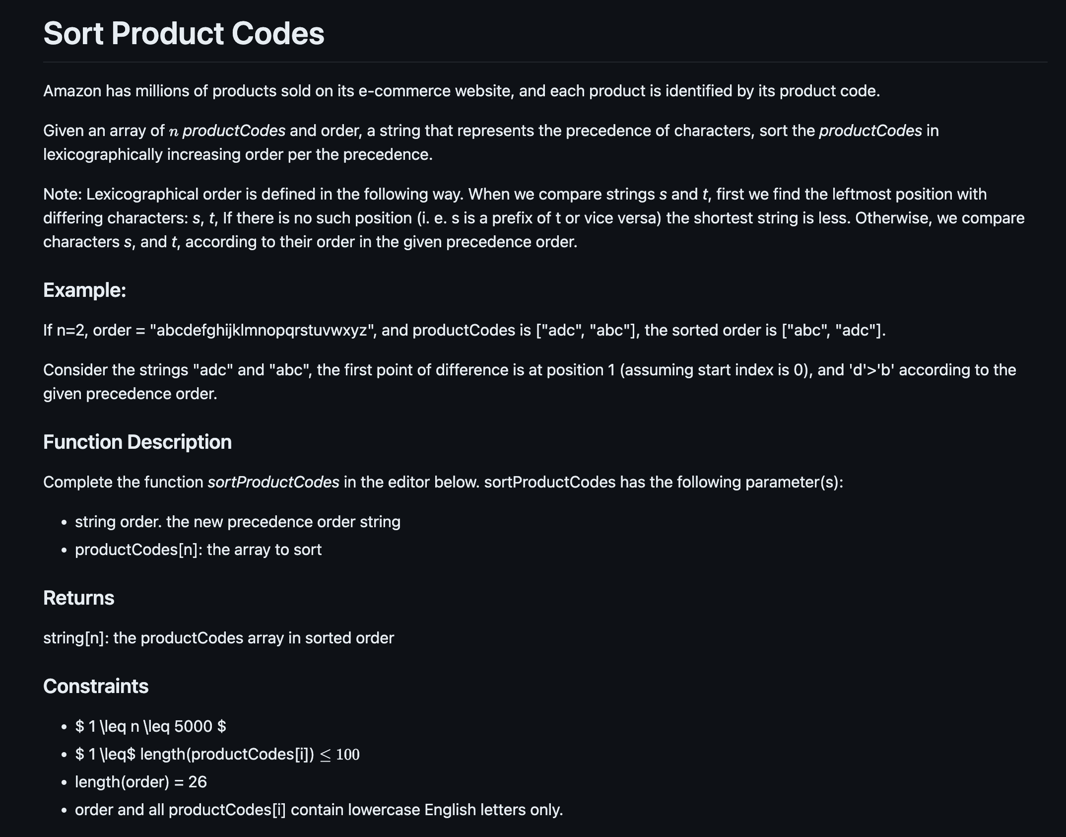The image size is (1066, 837).
Task: Click the "Sort Product Codes" title heading
Action: tap(184, 34)
